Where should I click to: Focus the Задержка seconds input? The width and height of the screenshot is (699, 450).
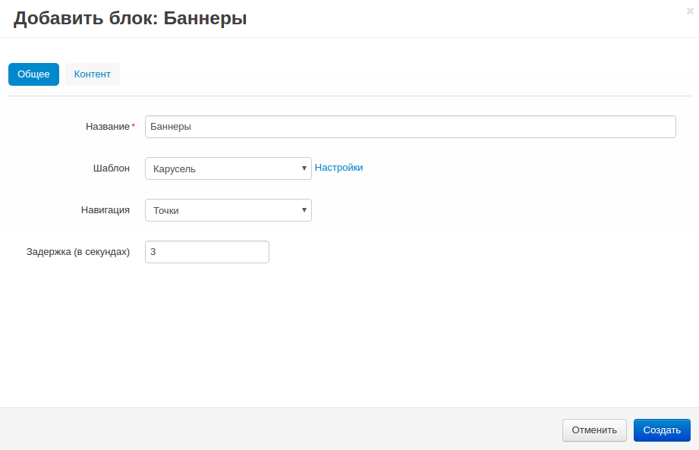[x=206, y=251]
